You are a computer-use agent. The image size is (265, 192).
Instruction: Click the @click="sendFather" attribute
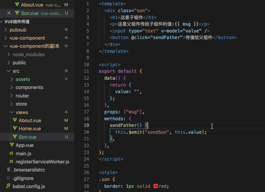coord(157,37)
